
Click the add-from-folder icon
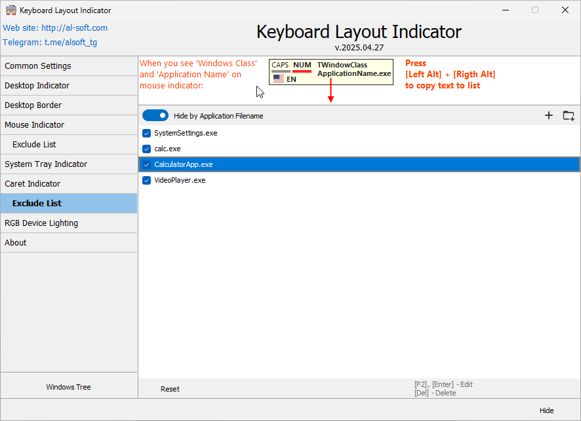click(568, 115)
